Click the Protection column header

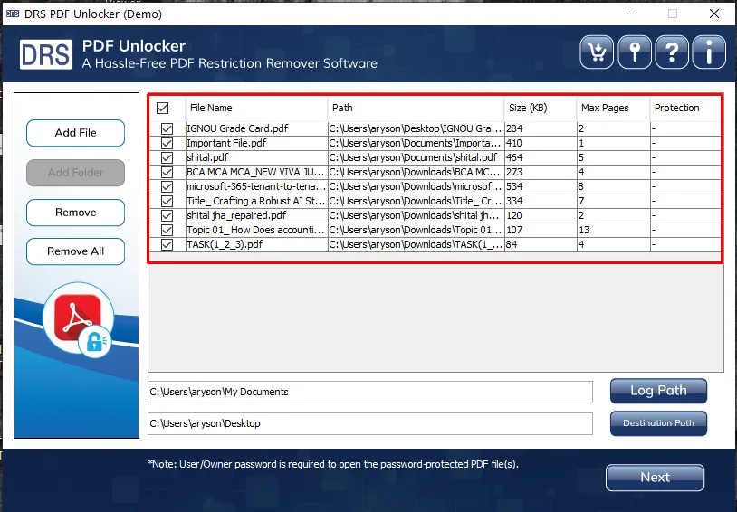685,108
